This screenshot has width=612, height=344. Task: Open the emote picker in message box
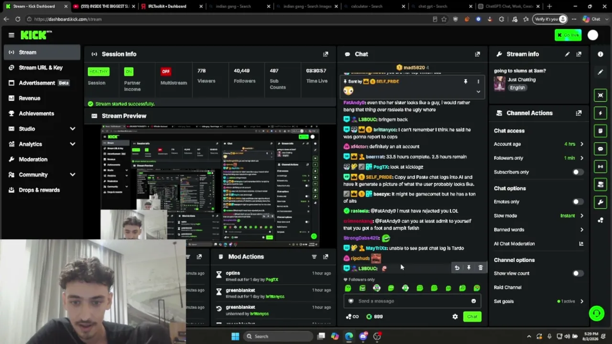[473, 301]
